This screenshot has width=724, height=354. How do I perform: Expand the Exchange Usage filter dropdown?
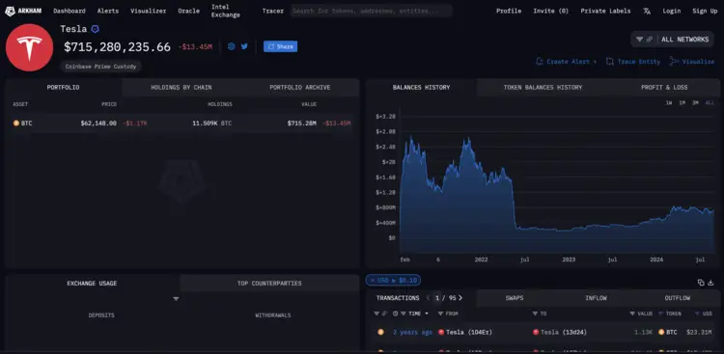(176, 299)
